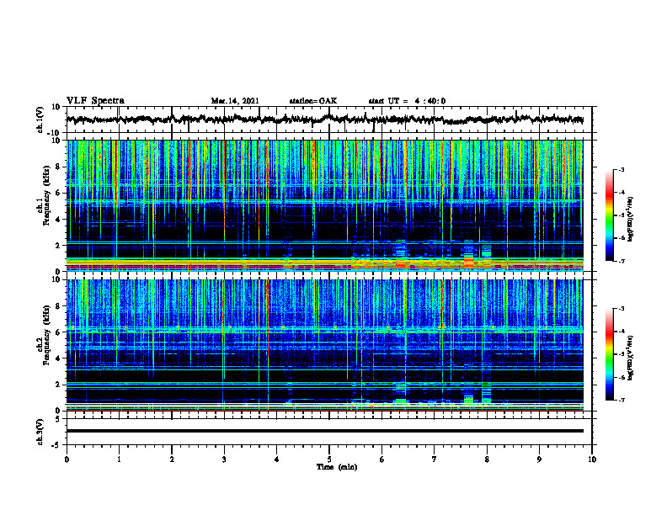
Task: Click the time axis tick label "2"
Action: 172,459
